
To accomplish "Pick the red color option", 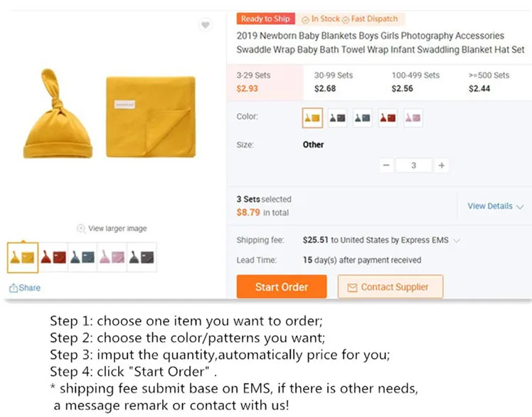I will [x=388, y=117].
